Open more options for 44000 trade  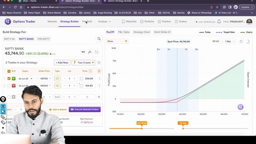100,86
